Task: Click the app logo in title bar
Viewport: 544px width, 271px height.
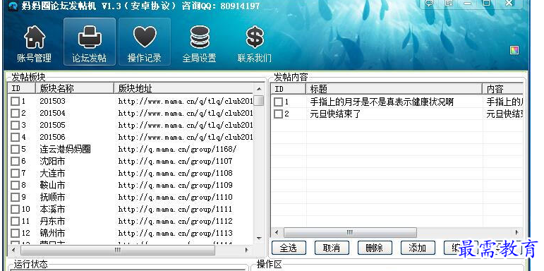Action: click(13, 6)
